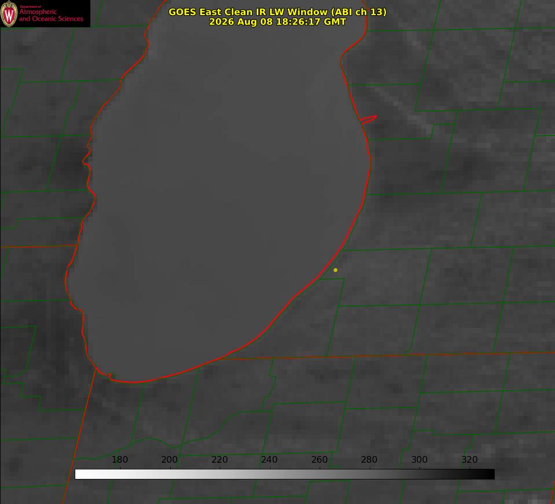Click the 300 label on the colorbar

coord(419,459)
